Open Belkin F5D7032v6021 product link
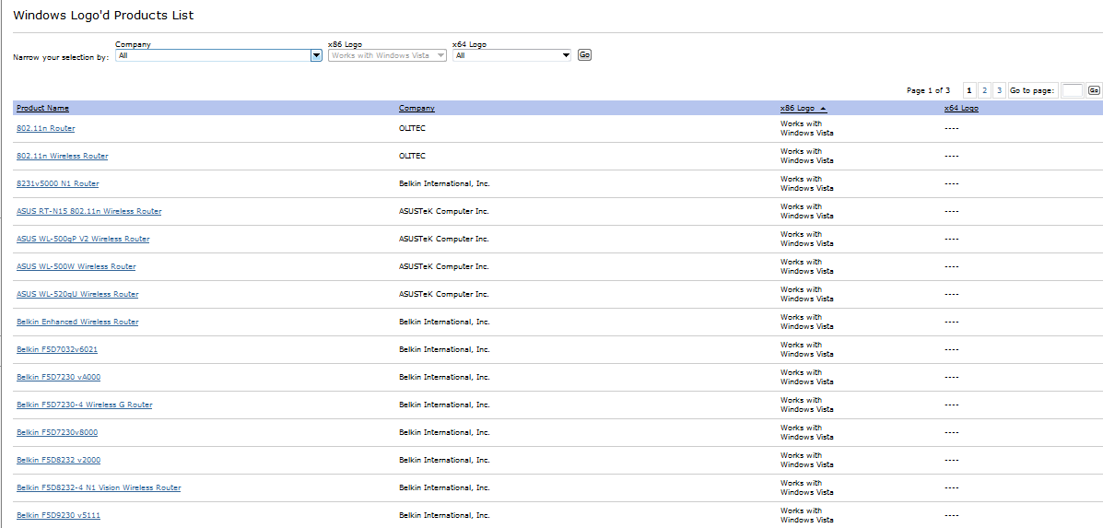This screenshot has width=1103, height=528. 57,349
